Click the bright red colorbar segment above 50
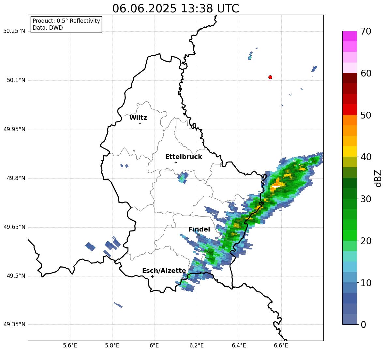386x352 pixels. point(349,110)
